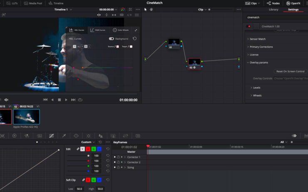This screenshot has height=192, width=308.
Task: Select the RGB Curves tab in overlay
Action: [x=98, y=30]
